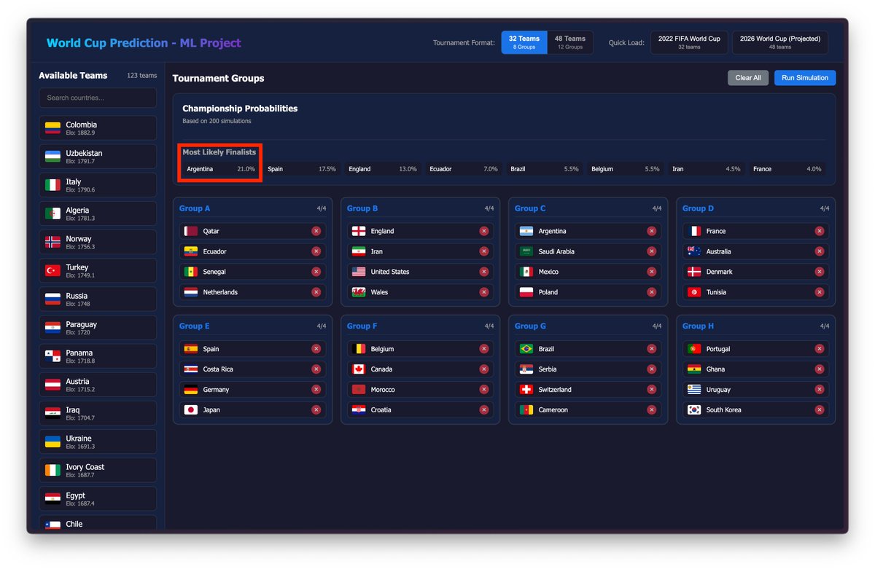Remove Brazil from Group G

[x=651, y=349]
